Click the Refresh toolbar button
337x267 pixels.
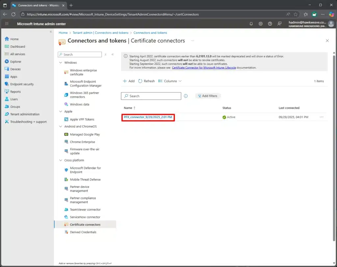146,81
